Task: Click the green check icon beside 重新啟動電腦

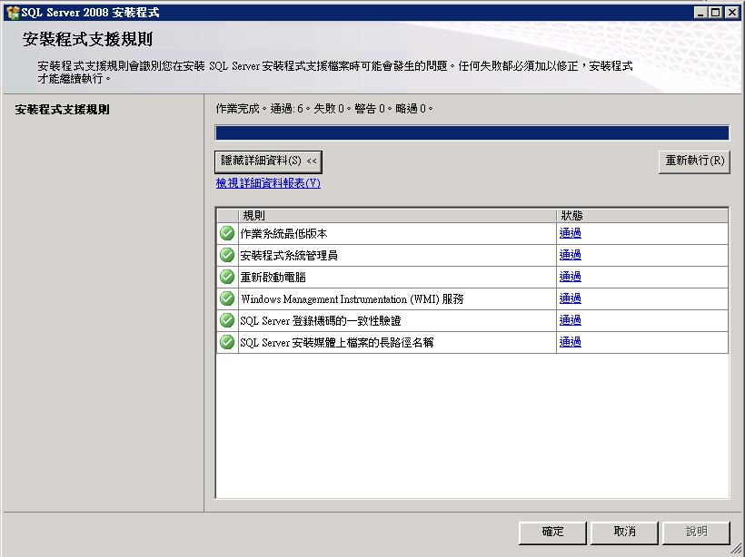Action: click(227, 277)
